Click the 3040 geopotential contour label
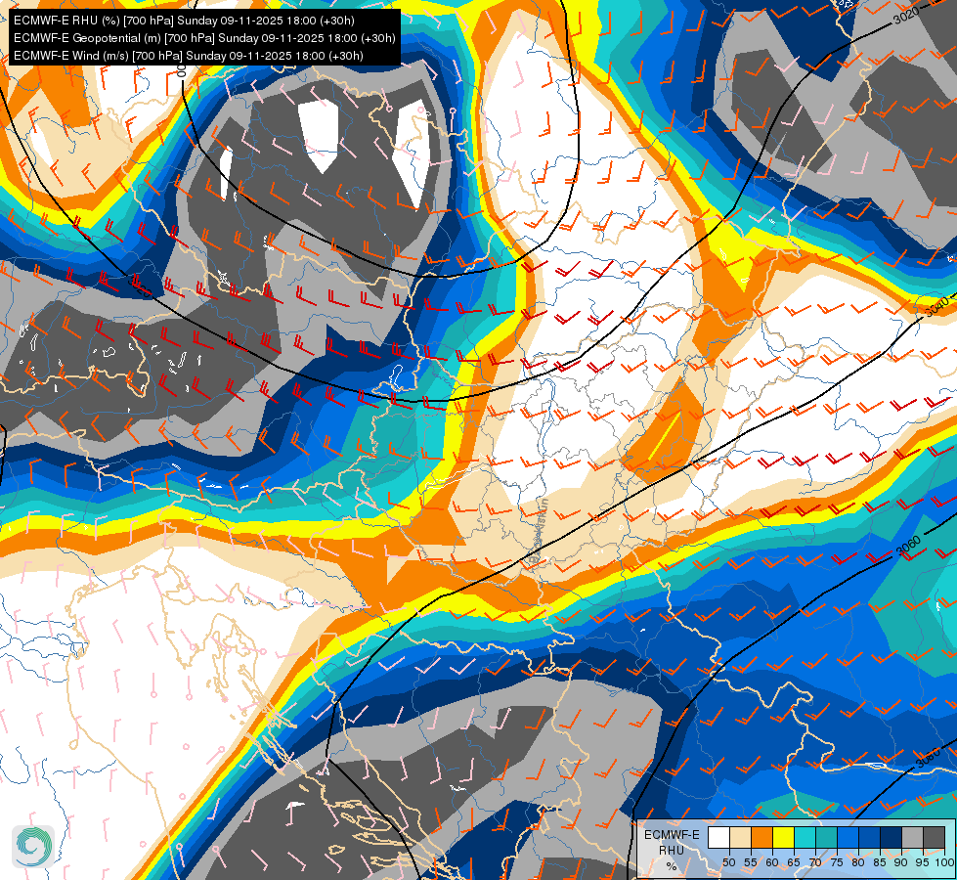The width and height of the screenshot is (957, 880). 936,306
